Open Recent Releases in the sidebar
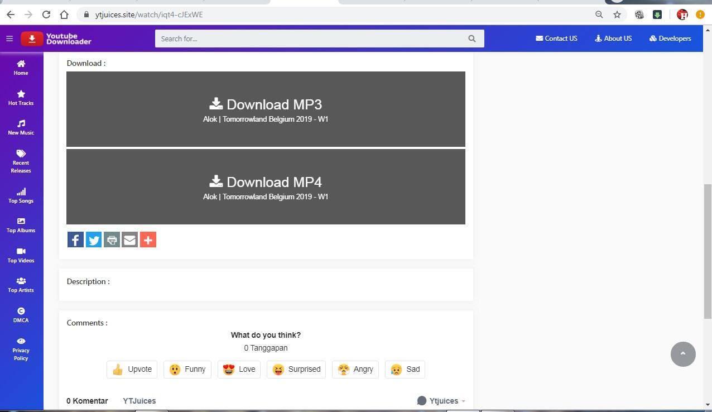Viewport: 712px width, 412px height. coord(21,161)
